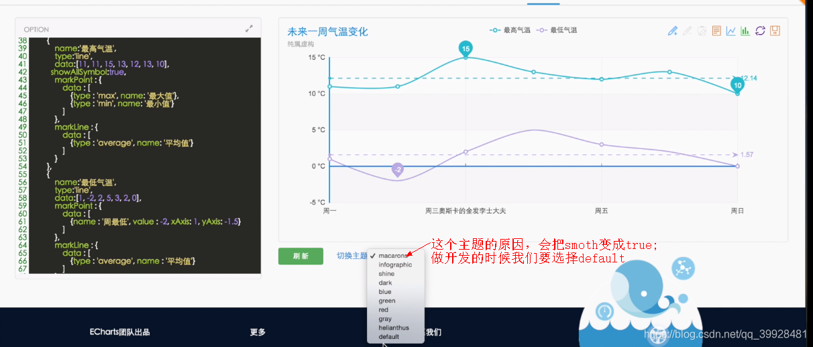Viewport: 813px width, 347px height.
Task: Click the max value pin labeled 15
Action: pyautogui.click(x=466, y=48)
